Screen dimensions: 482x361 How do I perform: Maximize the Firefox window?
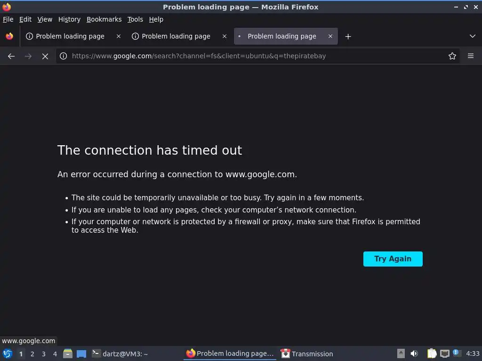[466, 7]
